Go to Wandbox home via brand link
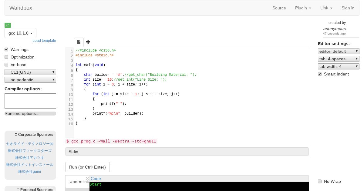Screen dimensions: 364x191 21,8
